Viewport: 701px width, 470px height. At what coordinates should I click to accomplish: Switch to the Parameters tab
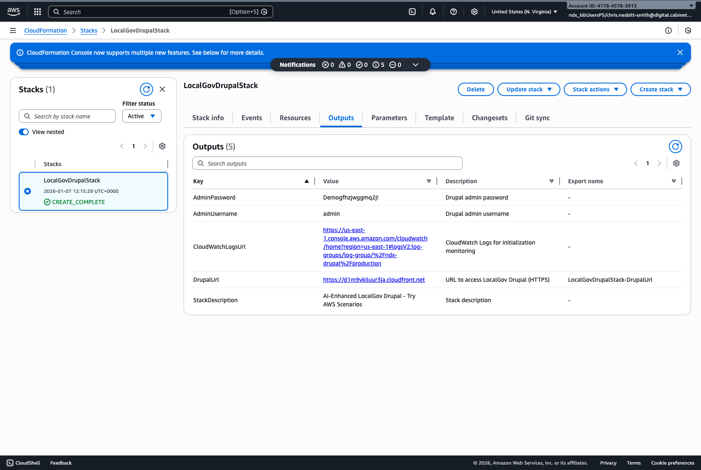[x=388, y=118]
